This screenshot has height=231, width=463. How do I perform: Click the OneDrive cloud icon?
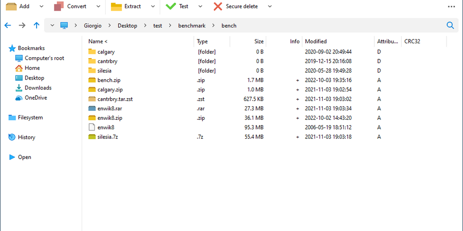coord(19,98)
